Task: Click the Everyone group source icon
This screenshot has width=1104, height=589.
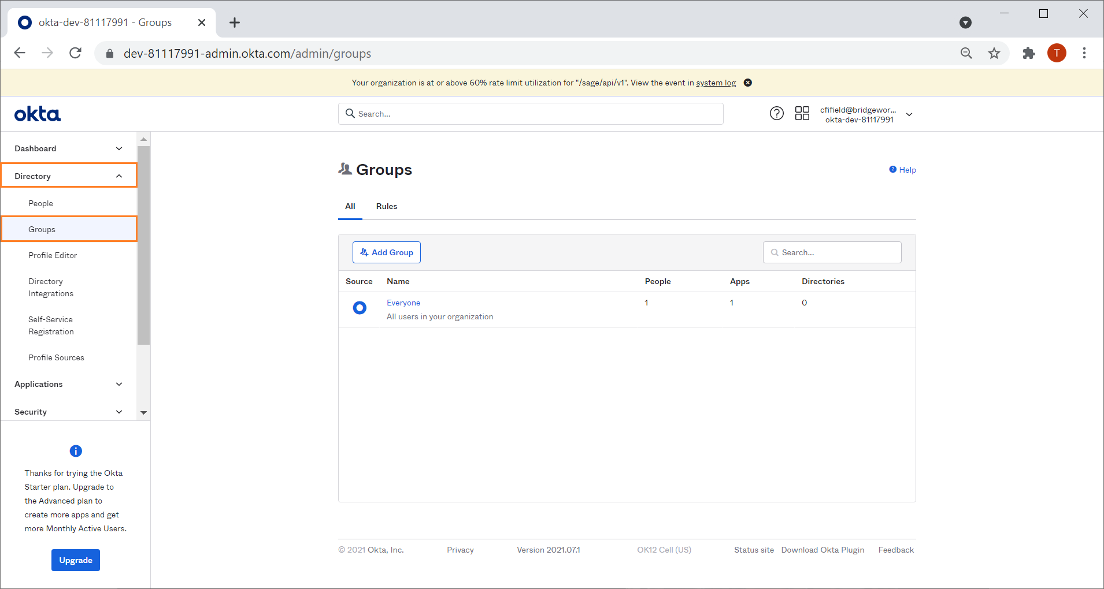Action: pos(360,308)
